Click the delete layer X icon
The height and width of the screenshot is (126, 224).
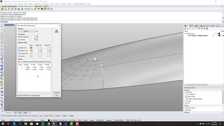(190, 29)
